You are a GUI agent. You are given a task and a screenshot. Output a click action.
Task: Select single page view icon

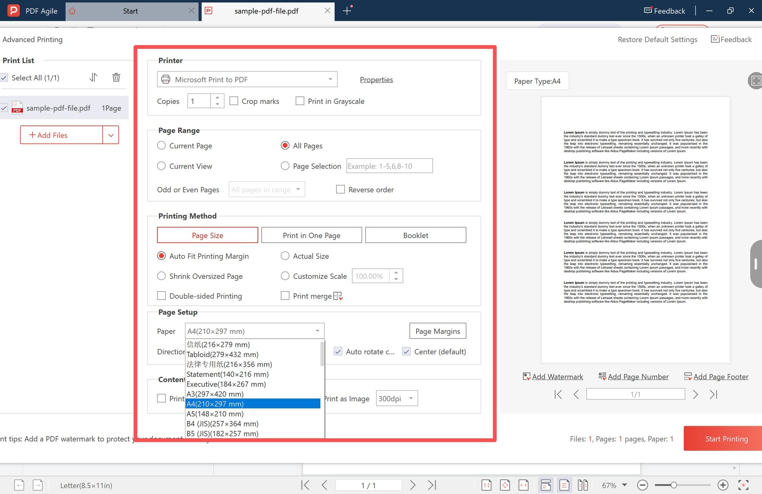tap(564, 485)
